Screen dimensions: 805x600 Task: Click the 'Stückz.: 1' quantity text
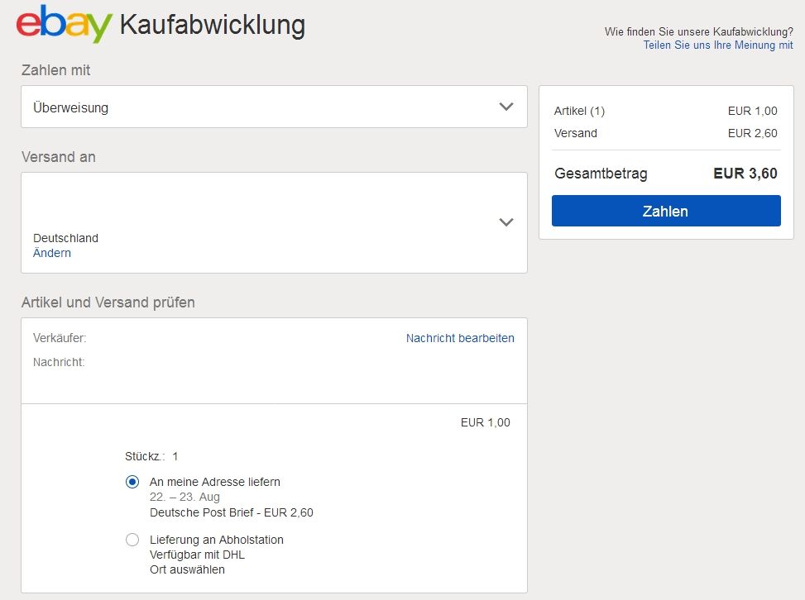[151, 456]
